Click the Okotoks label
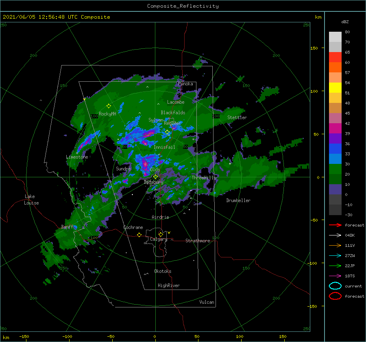This screenshot has height=342, width=366. tap(163, 271)
